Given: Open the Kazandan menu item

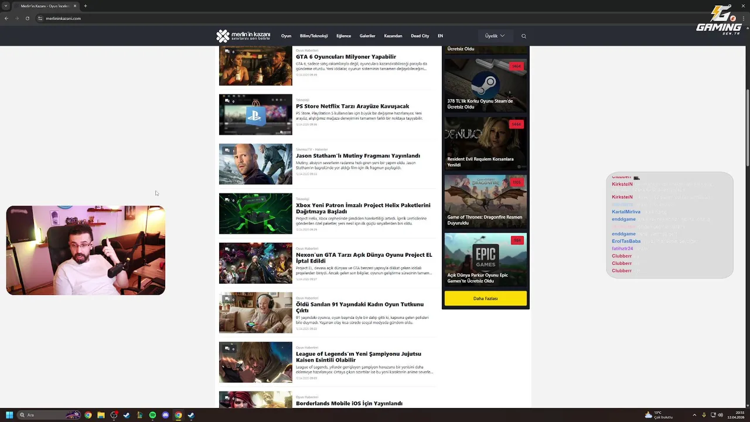Looking at the screenshot, I should [x=393, y=36].
